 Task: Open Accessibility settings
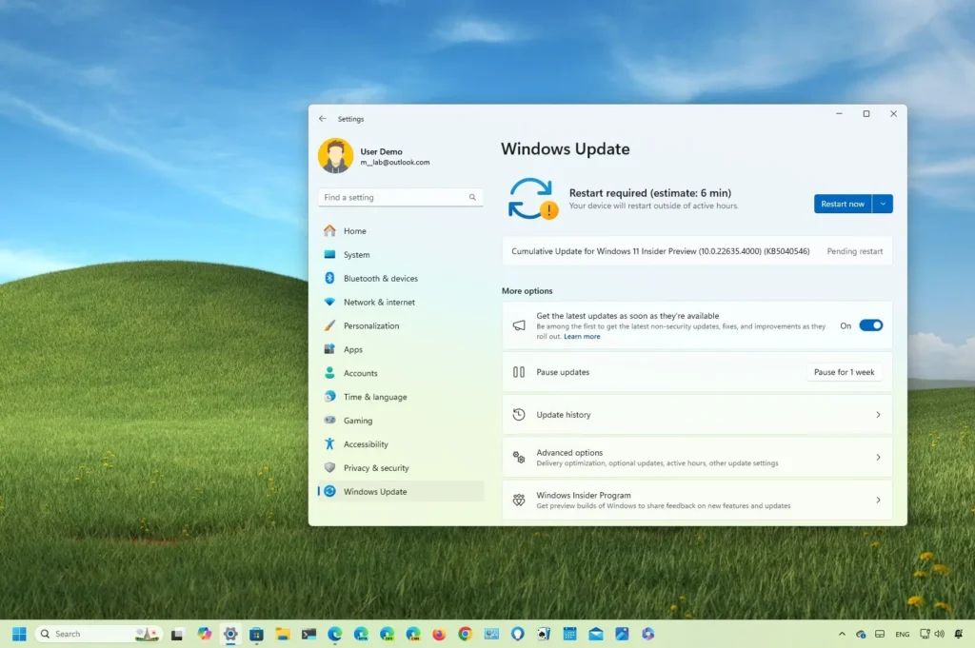coord(401,444)
